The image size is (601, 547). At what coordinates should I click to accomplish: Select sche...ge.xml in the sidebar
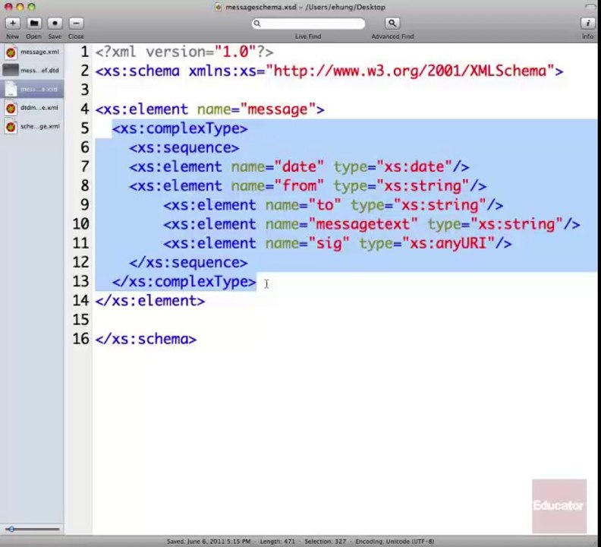[x=32, y=126]
